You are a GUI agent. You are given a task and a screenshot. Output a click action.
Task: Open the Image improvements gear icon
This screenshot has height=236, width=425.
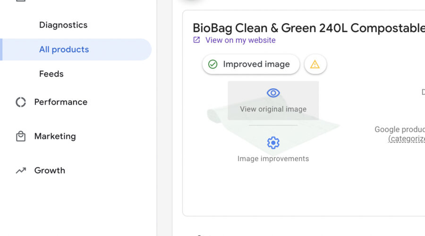[x=273, y=143]
